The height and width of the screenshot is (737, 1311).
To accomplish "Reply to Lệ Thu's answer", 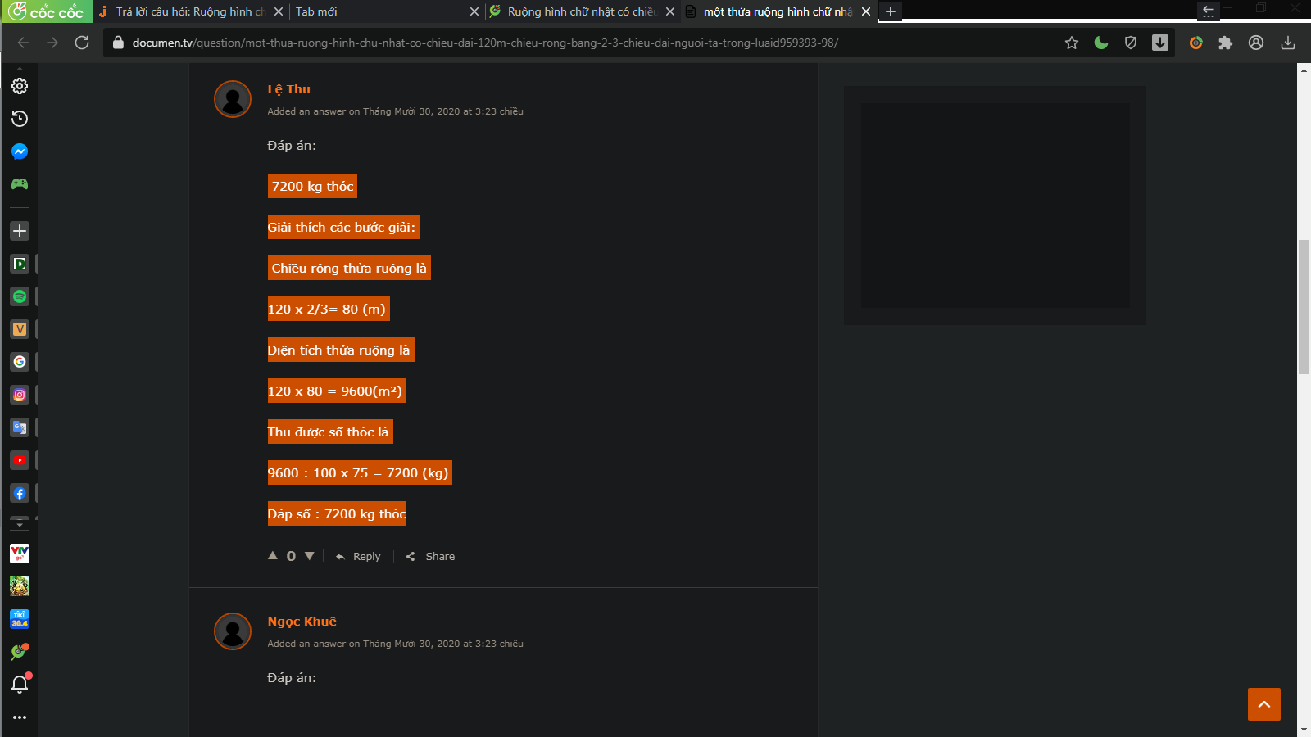I will tap(358, 556).
